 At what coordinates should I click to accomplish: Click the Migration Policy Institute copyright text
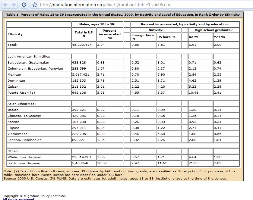34,196
